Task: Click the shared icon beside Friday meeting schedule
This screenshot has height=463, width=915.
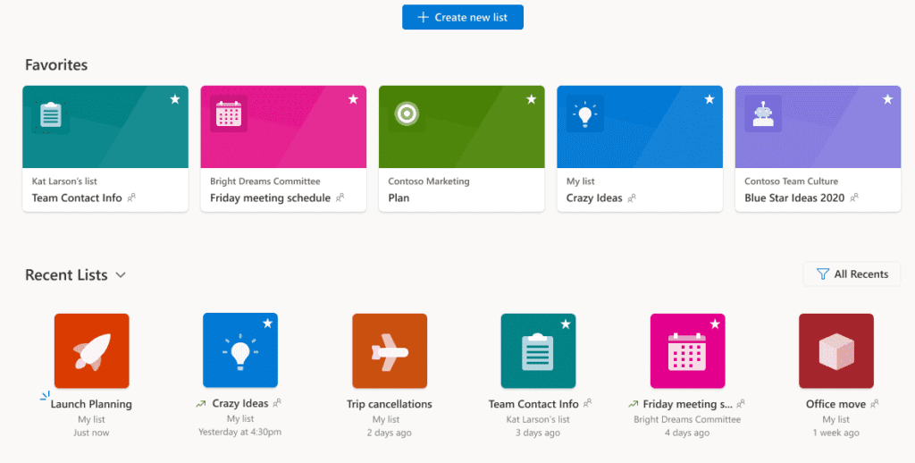Action: tap(340, 198)
